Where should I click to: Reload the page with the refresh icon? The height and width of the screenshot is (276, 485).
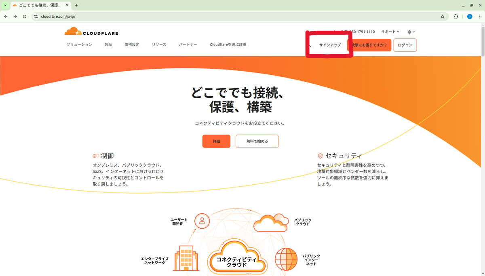coord(25,17)
